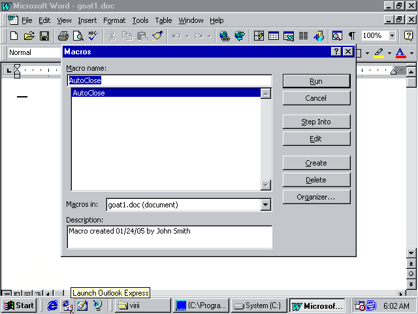Click the Macro name input field
The height and width of the screenshot is (314, 418).
[169, 80]
